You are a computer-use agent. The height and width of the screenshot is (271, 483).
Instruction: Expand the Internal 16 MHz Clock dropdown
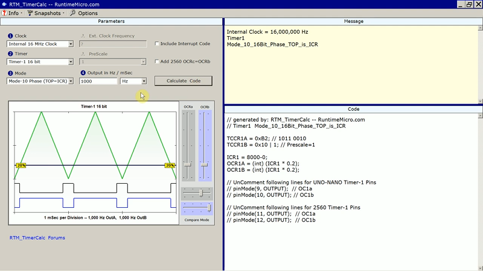(71, 44)
